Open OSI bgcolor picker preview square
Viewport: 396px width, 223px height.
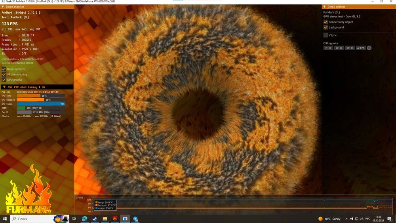369,48
